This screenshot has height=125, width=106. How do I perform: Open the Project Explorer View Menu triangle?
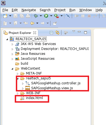74,31
